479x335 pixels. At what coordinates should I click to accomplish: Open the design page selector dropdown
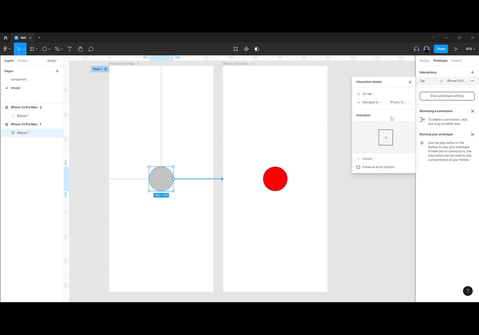pos(53,61)
